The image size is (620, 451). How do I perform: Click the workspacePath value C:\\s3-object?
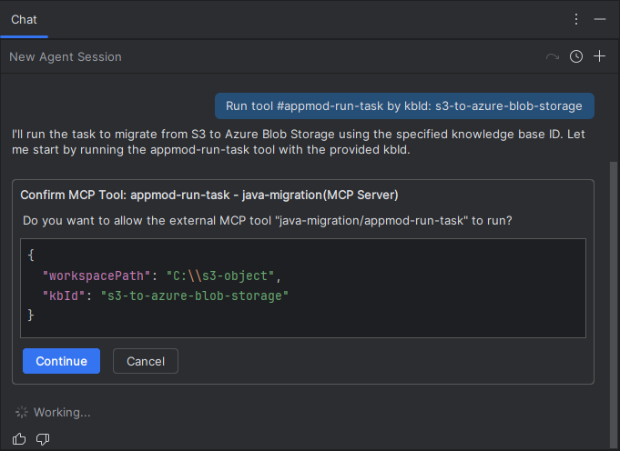pyautogui.click(x=224, y=276)
